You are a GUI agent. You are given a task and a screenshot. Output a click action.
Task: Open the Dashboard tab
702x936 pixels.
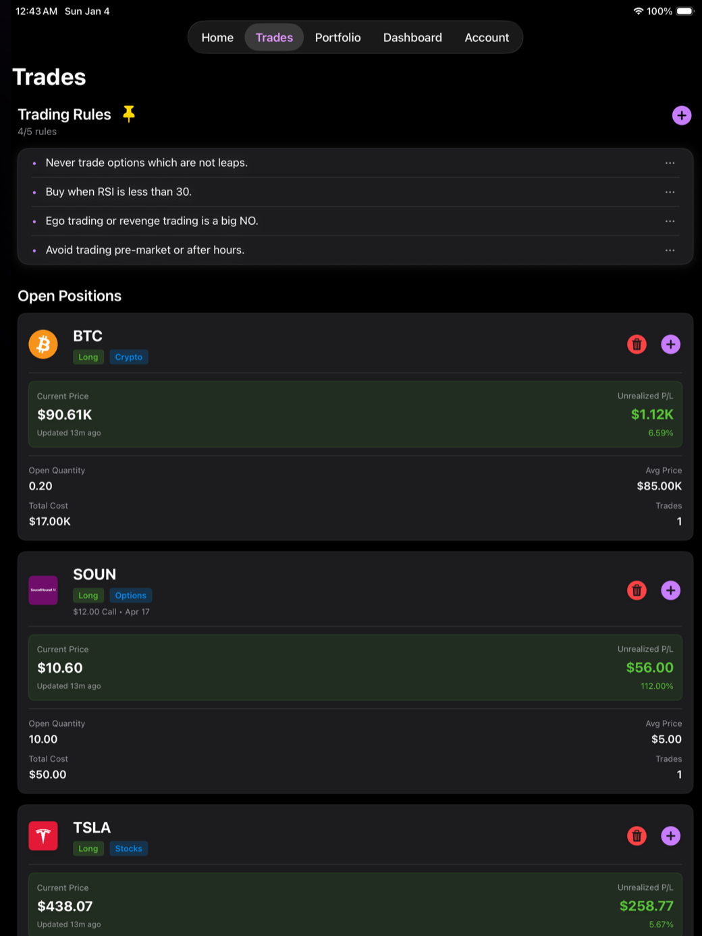412,37
